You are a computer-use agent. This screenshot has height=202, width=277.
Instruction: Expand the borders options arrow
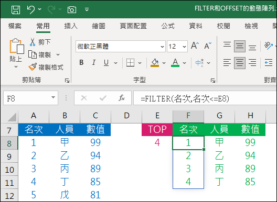[x=140, y=63]
